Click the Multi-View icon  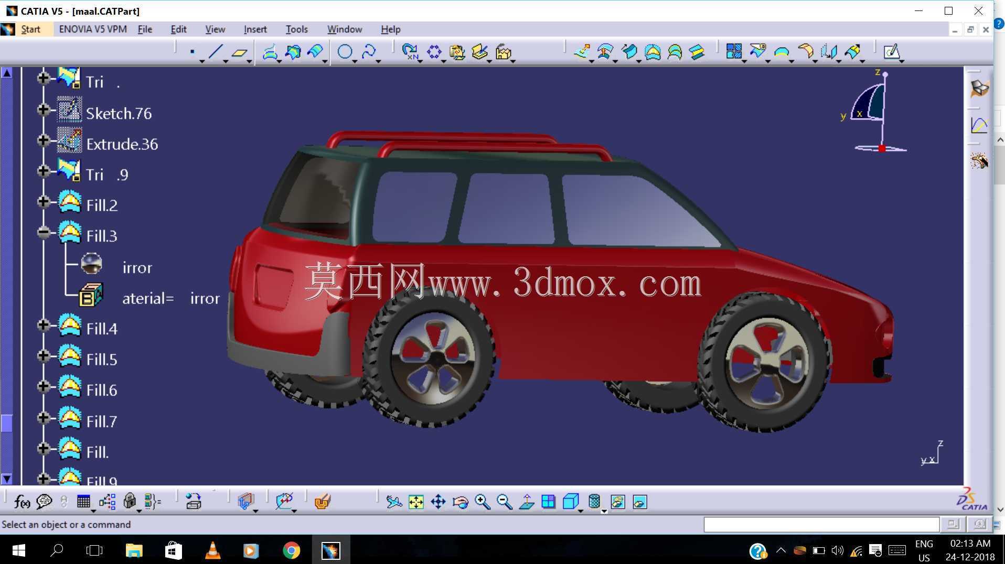click(548, 502)
